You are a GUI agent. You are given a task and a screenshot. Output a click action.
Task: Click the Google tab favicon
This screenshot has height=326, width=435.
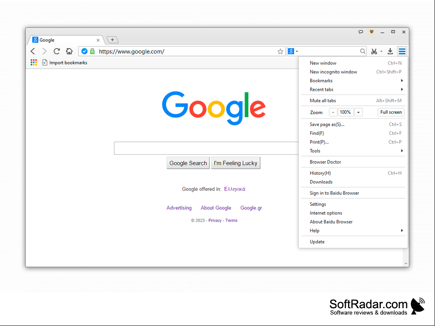(35, 40)
